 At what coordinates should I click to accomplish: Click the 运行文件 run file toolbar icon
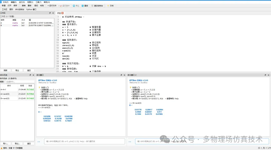[48, 6]
